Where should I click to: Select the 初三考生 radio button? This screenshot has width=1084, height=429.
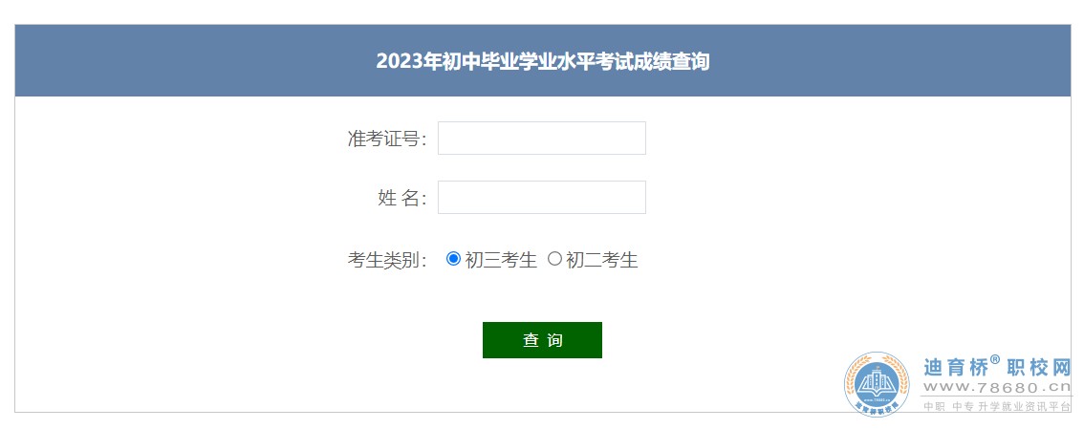coord(453,259)
